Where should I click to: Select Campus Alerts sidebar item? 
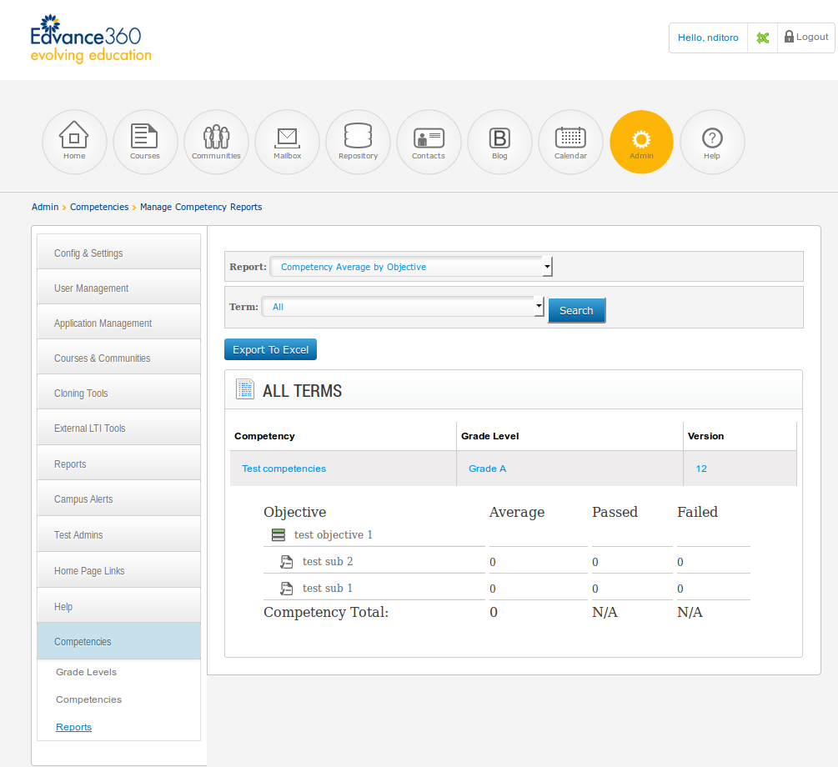point(118,499)
